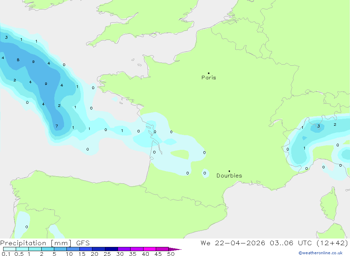Click the precipitation value '7' over the ocean

[57, 126]
